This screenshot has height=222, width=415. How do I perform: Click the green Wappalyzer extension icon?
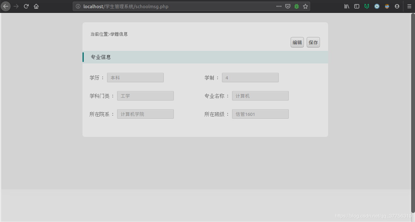point(367,6)
